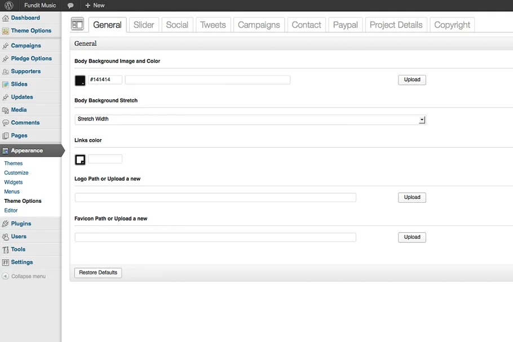Open the New content menu in the admin bar
The image size is (513, 342).
[x=95, y=6]
